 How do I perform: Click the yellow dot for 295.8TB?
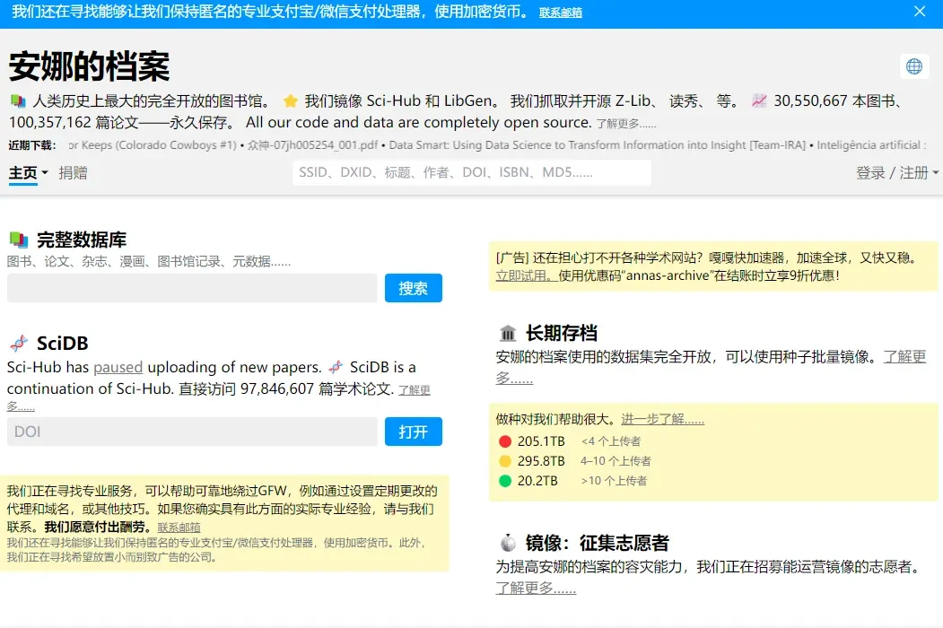click(x=505, y=461)
